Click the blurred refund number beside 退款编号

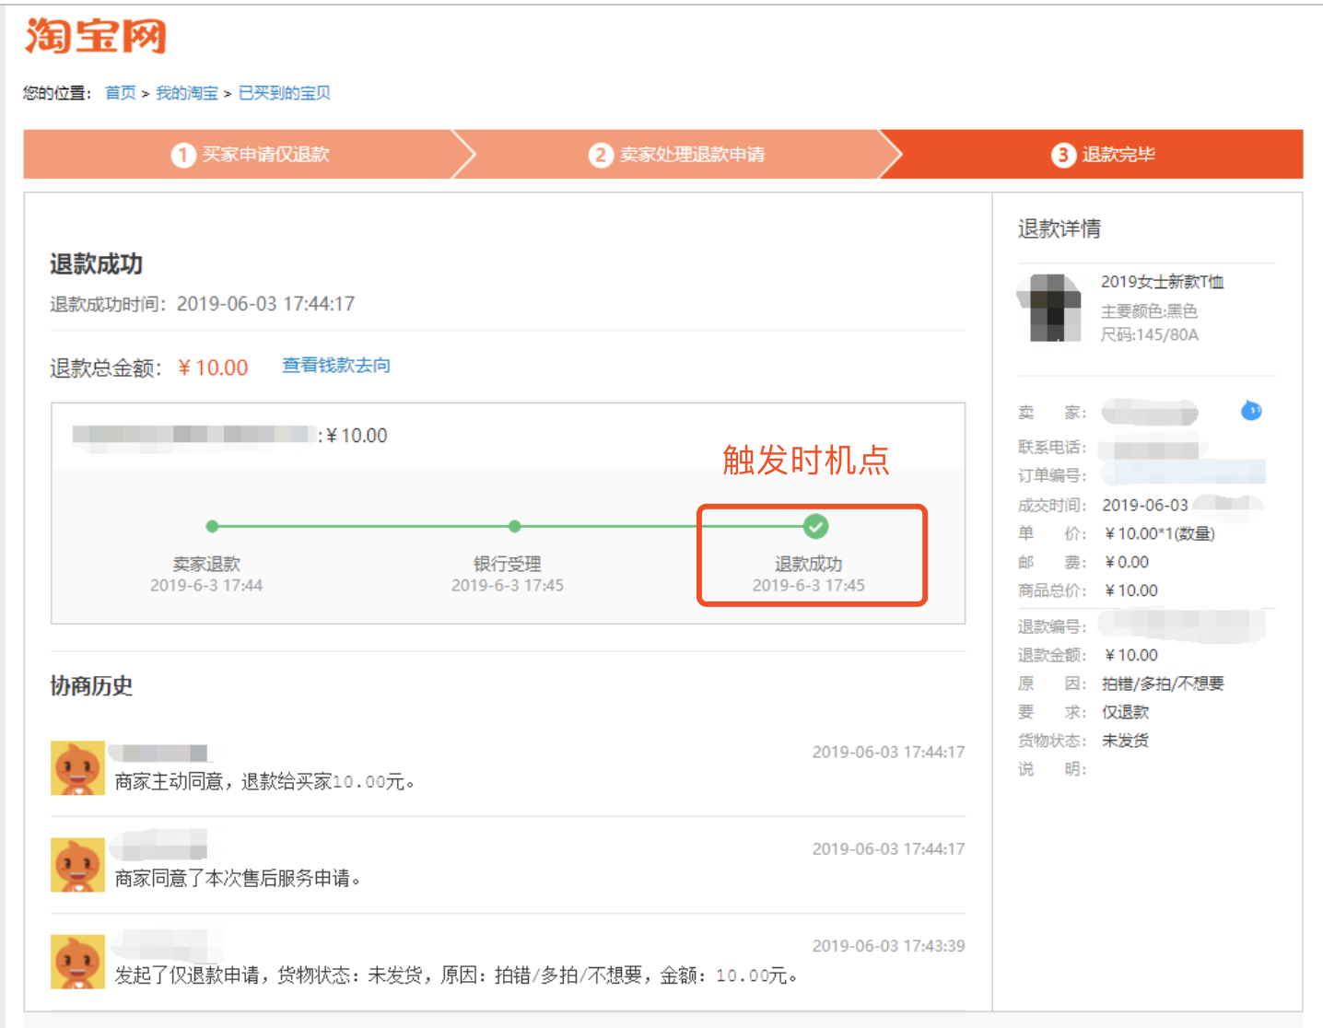(1183, 626)
